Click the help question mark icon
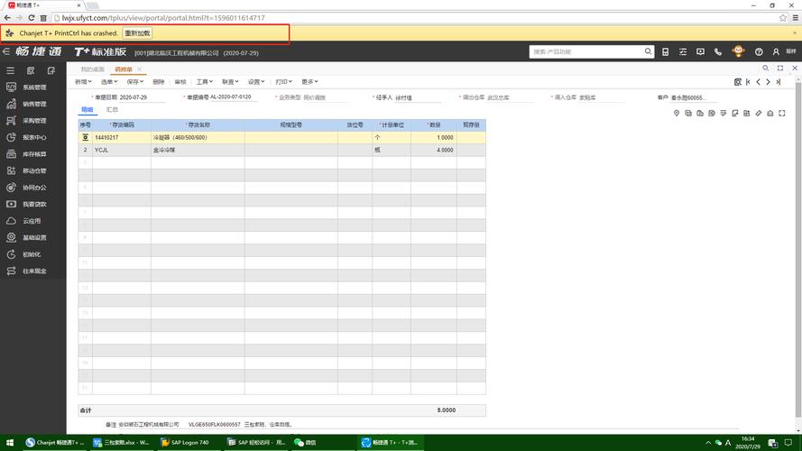Image resolution: width=802 pixels, height=451 pixels. 759,52
